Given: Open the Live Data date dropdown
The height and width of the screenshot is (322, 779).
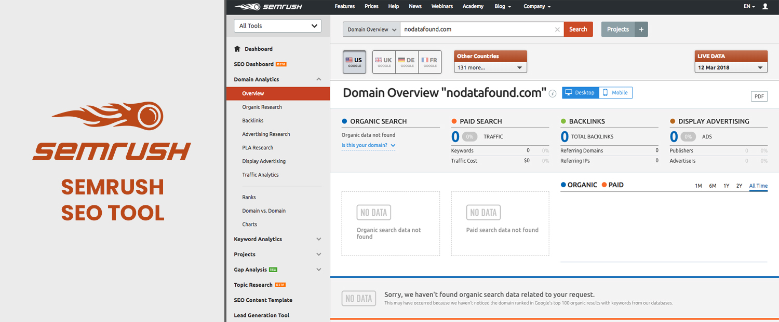Looking at the screenshot, I should (x=731, y=67).
